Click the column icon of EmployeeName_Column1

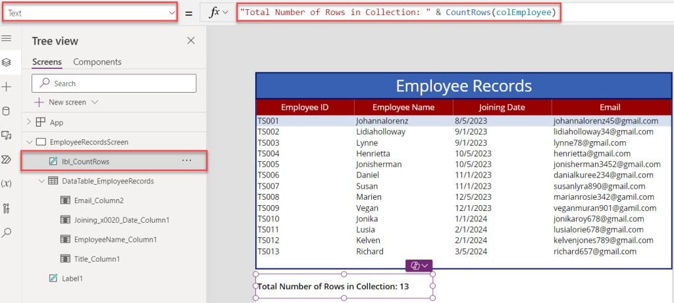[65, 239]
